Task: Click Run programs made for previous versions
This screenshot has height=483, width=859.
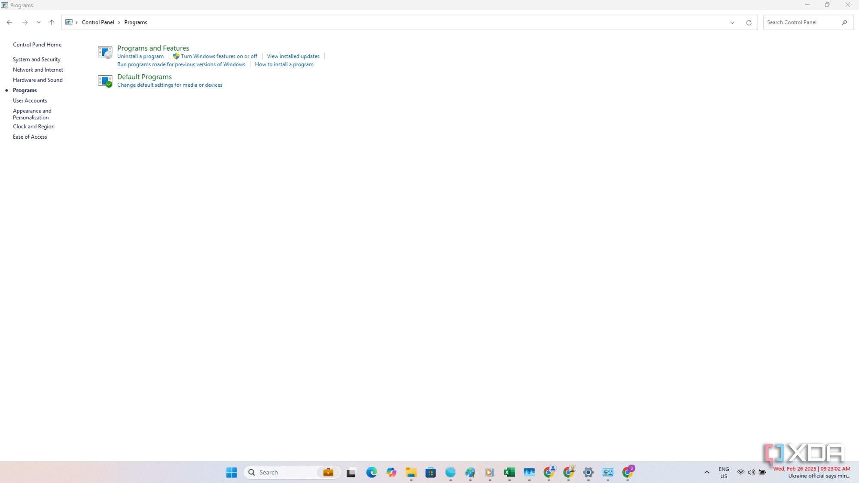Action: [x=181, y=64]
